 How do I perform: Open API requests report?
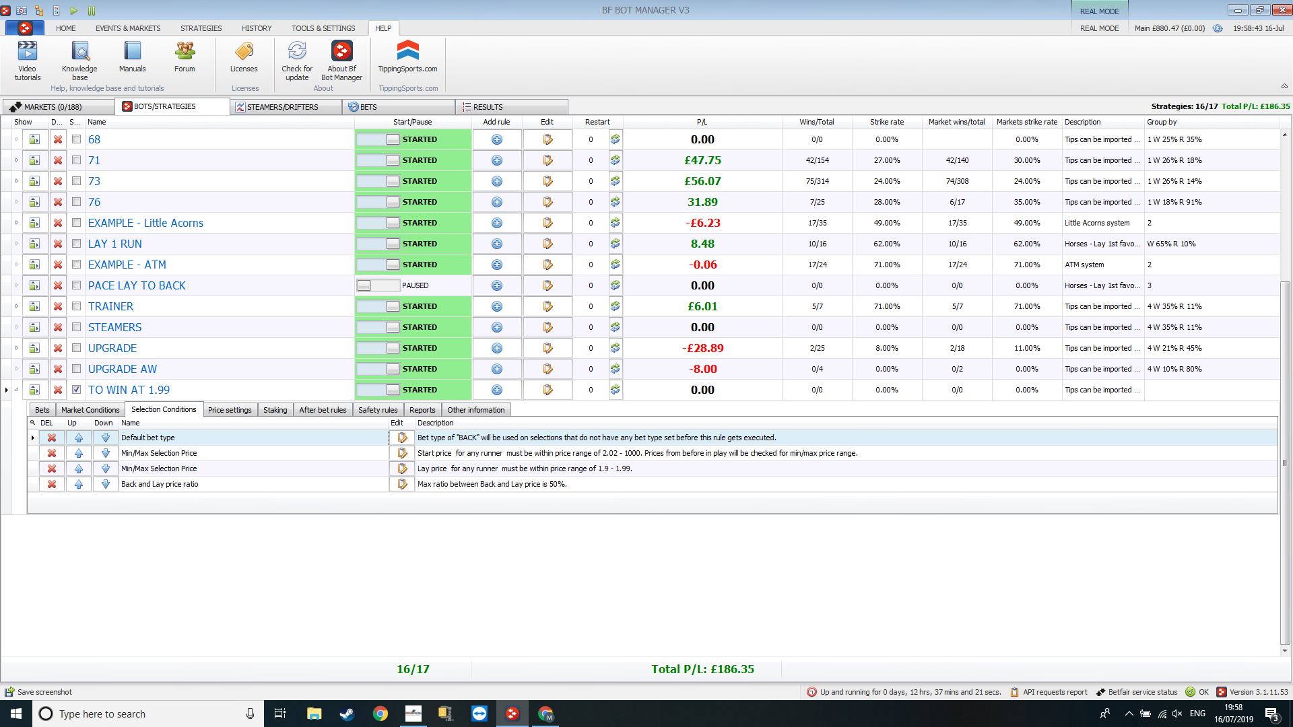[x=1049, y=692]
